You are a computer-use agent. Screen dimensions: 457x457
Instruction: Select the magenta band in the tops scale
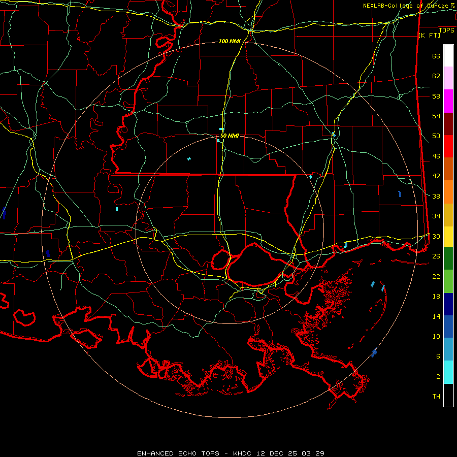tap(448, 101)
